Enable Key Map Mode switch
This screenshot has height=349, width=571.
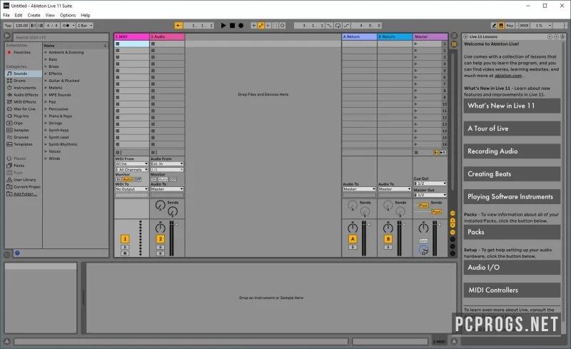coord(510,26)
